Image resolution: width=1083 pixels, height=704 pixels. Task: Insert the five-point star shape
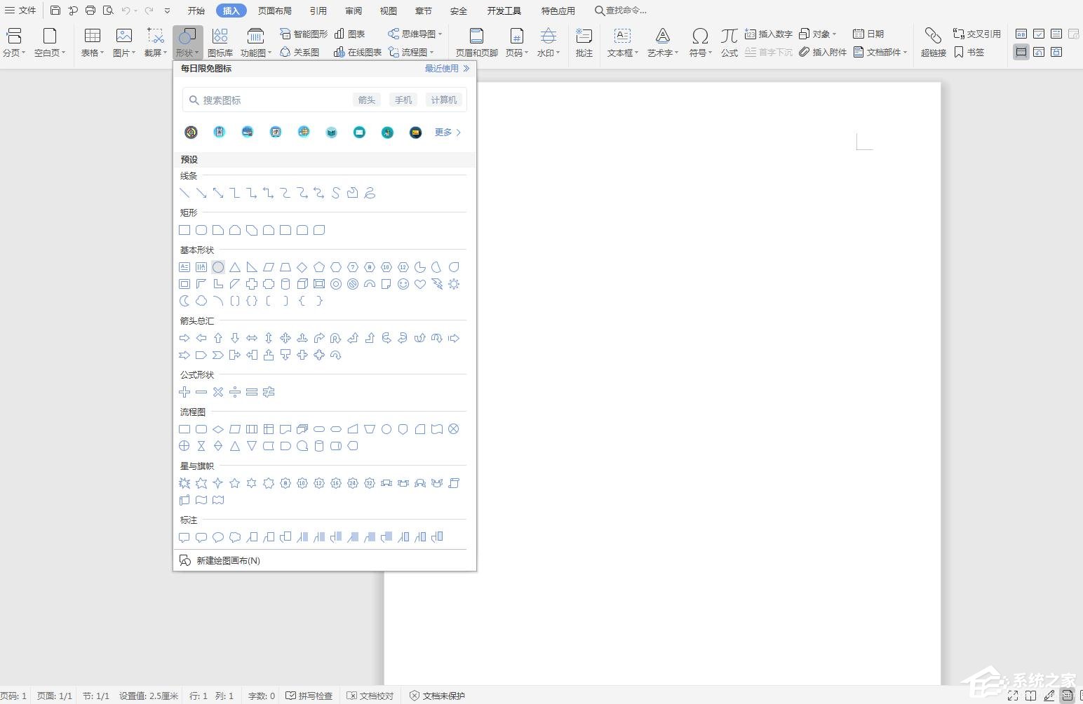[x=235, y=483]
